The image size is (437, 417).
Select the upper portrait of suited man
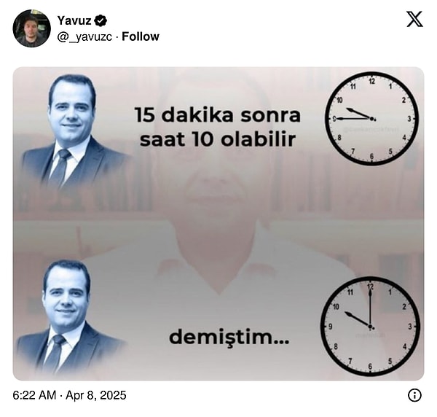(x=74, y=131)
